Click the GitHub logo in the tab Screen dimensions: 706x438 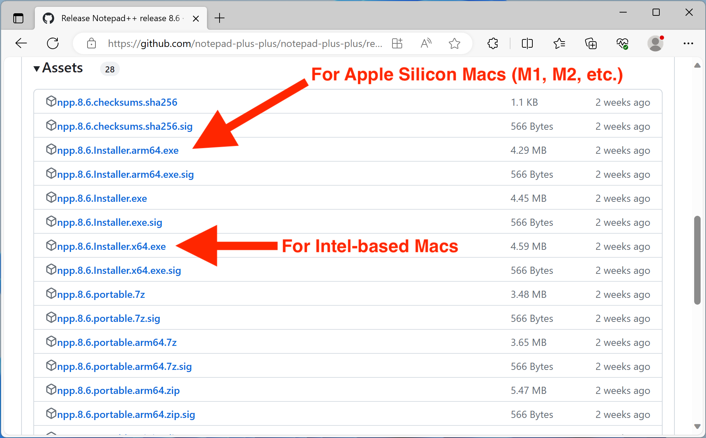click(x=48, y=18)
